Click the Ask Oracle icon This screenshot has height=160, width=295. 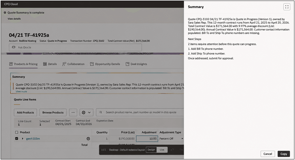click(x=14, y=47)
